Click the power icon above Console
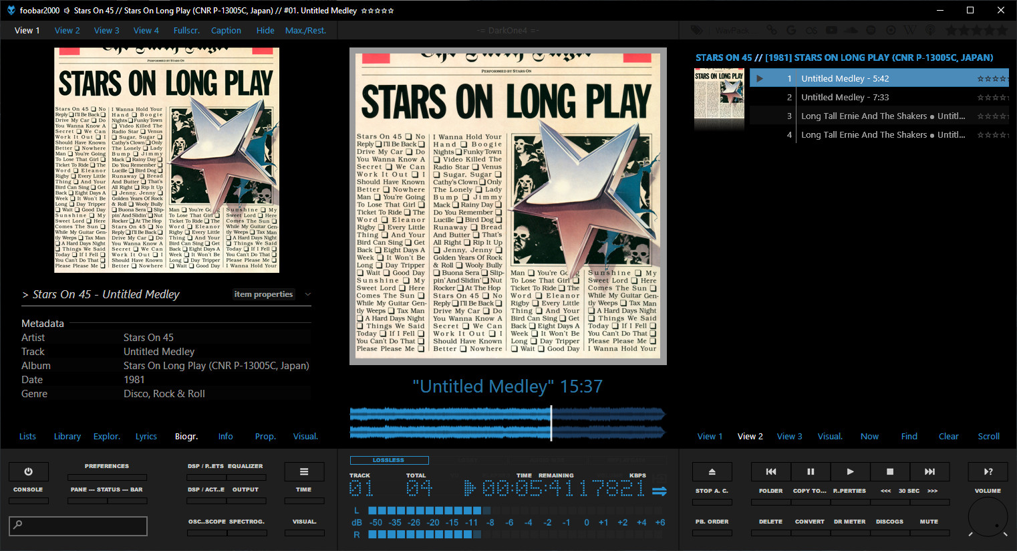 (28, 471)
